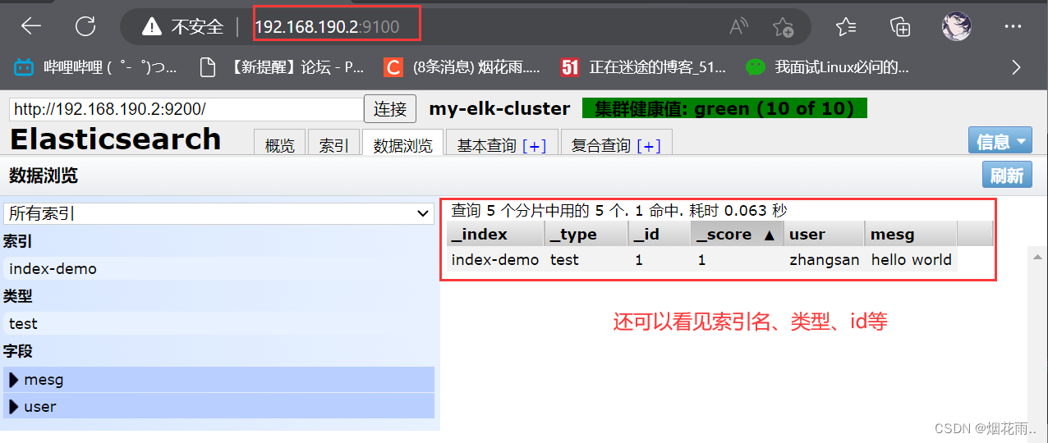Open the browser profile avatar
The image size is (1048, 443).
point(956,26)
